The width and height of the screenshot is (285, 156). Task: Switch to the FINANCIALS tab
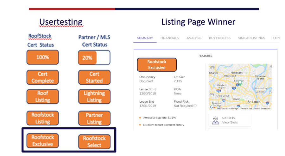click(170, 38)
